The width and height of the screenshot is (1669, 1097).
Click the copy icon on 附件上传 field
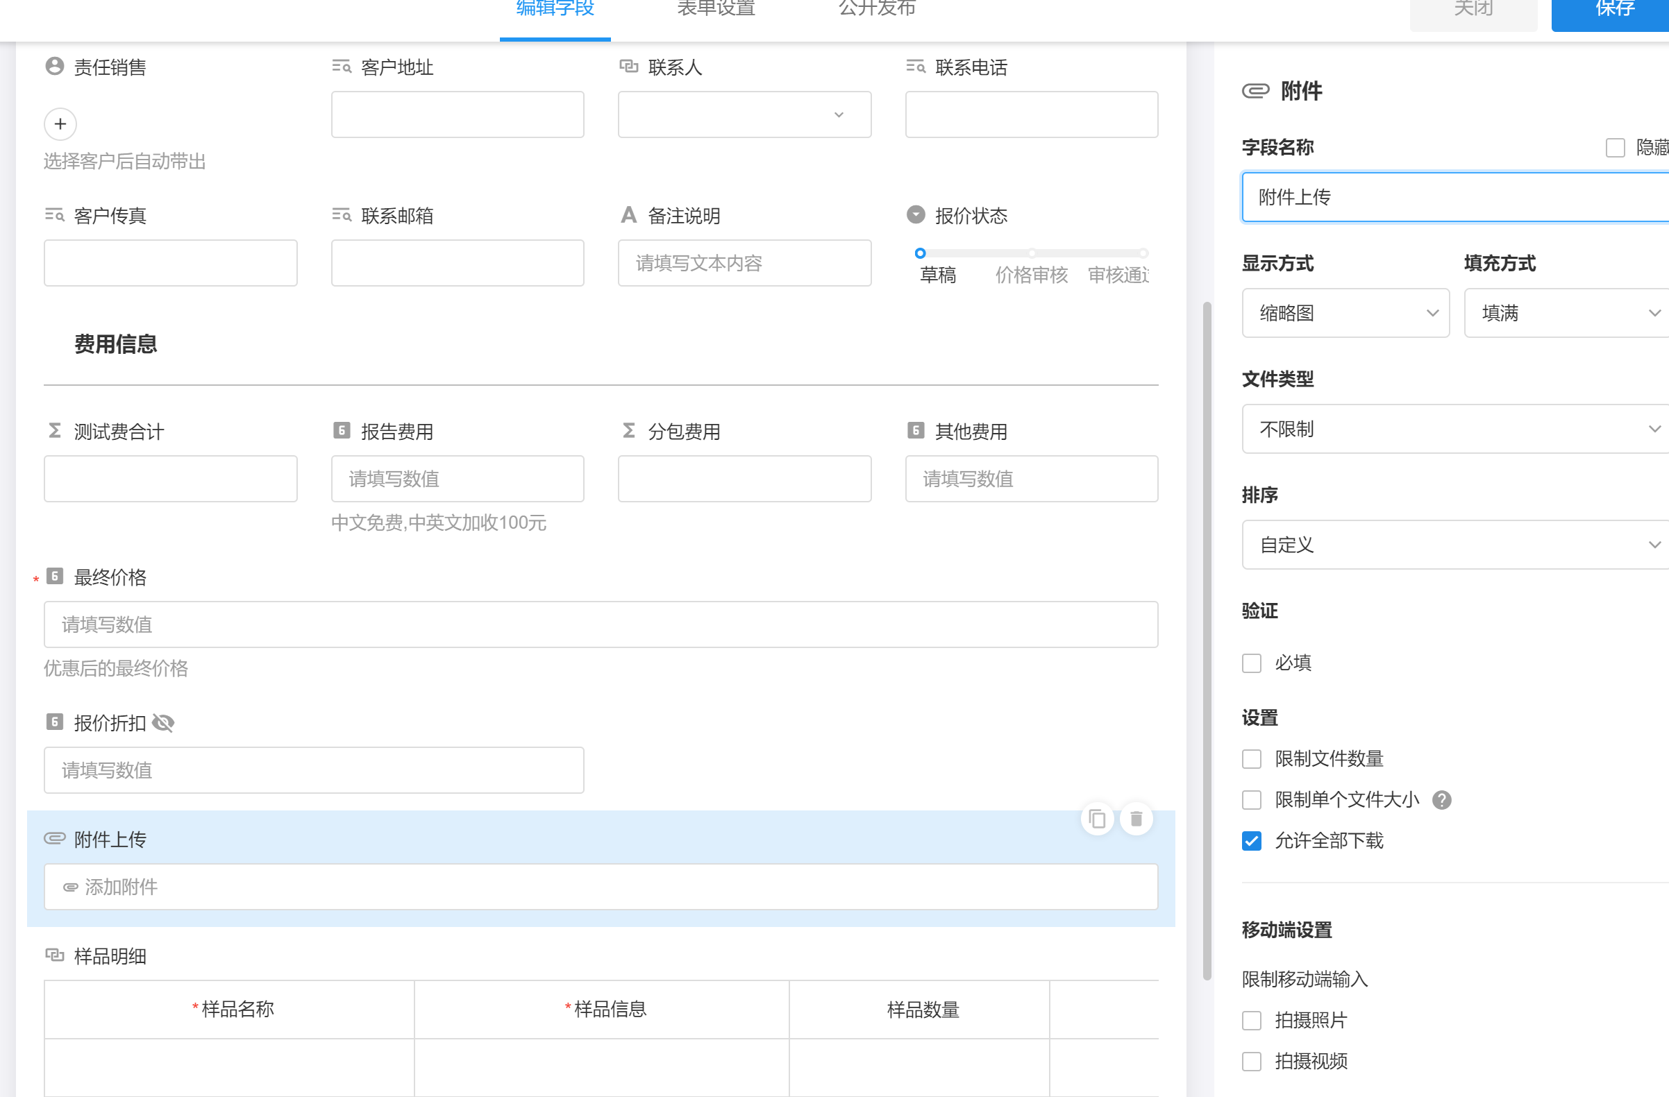(1097, 819)
